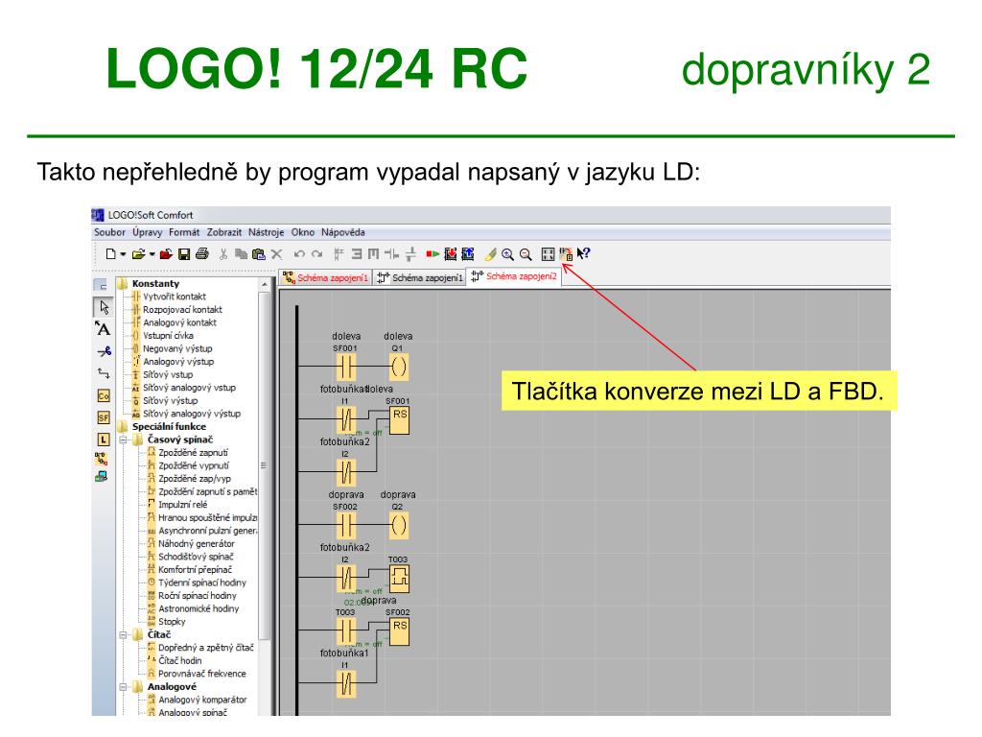Select the Co constants tool button
This screenshot has height=737, width=982.
104,396
